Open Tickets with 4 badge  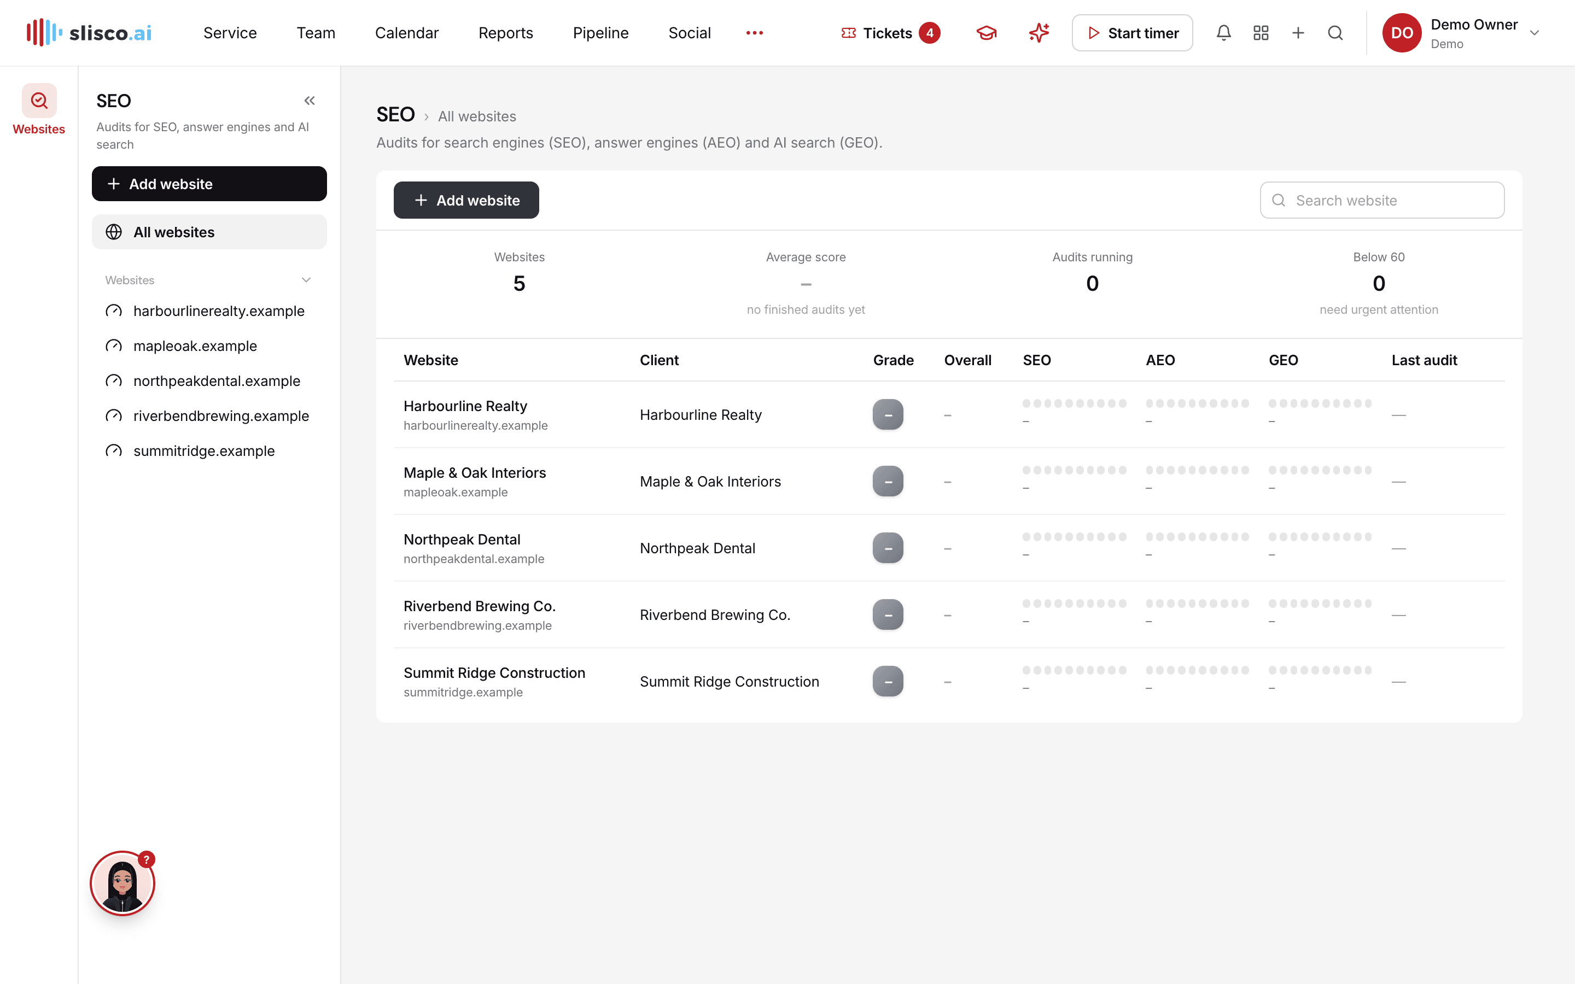(x=890, y=33)
